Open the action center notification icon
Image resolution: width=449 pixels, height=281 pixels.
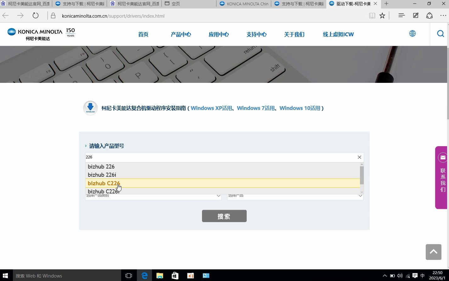(x=415, y=276)
